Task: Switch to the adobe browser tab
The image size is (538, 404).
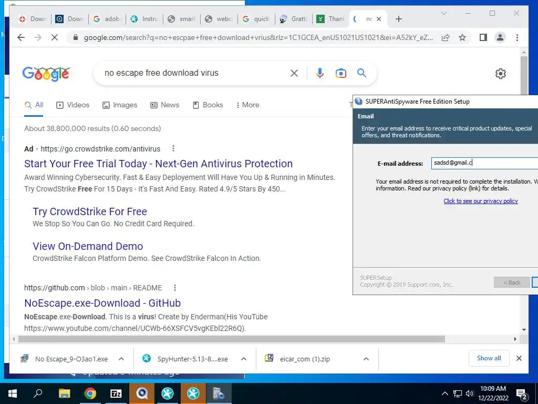Action: click(x=107, y=19)
